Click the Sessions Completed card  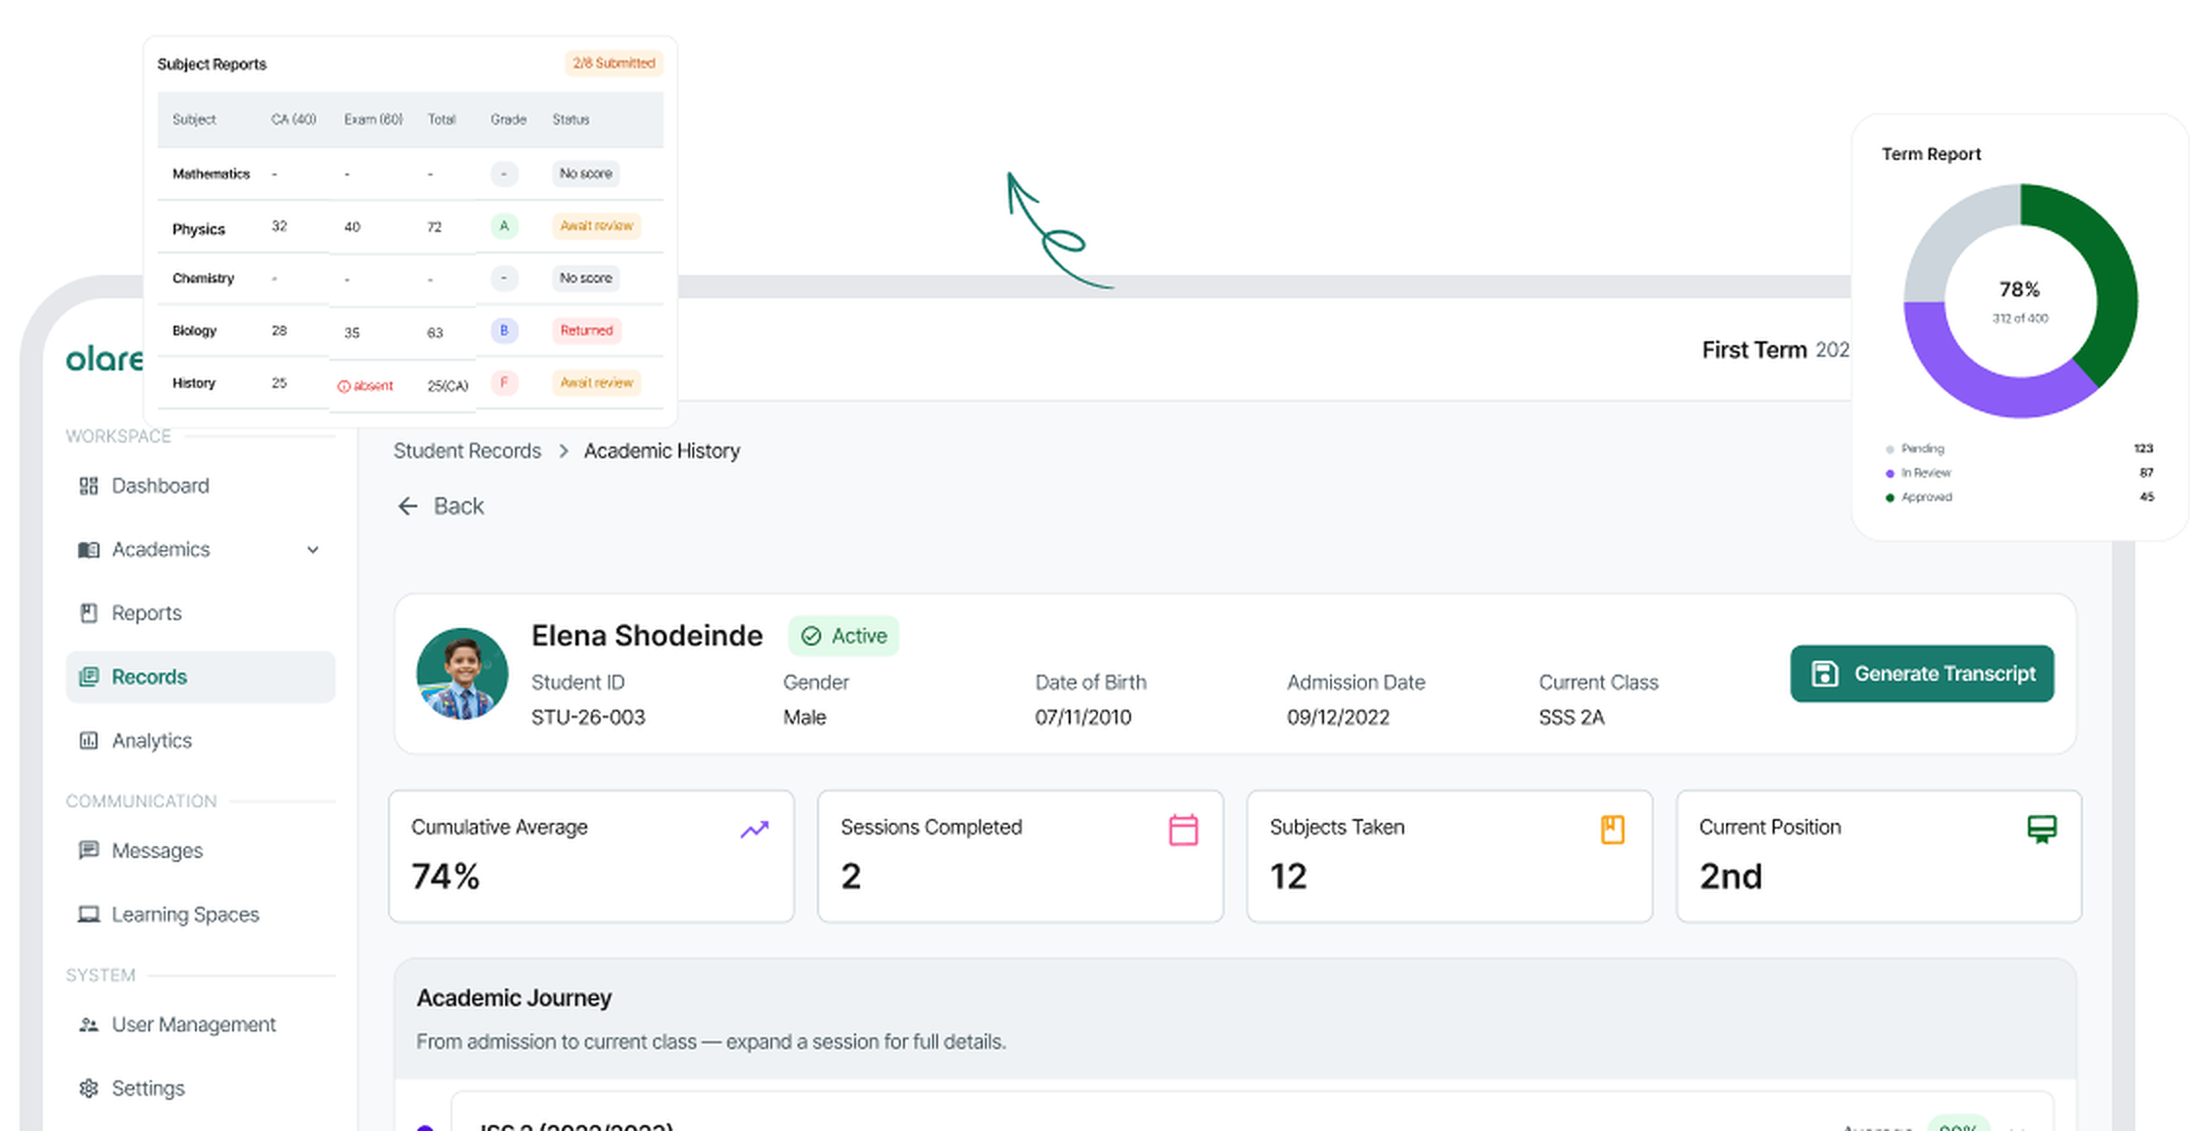(x=1021, y=856)
